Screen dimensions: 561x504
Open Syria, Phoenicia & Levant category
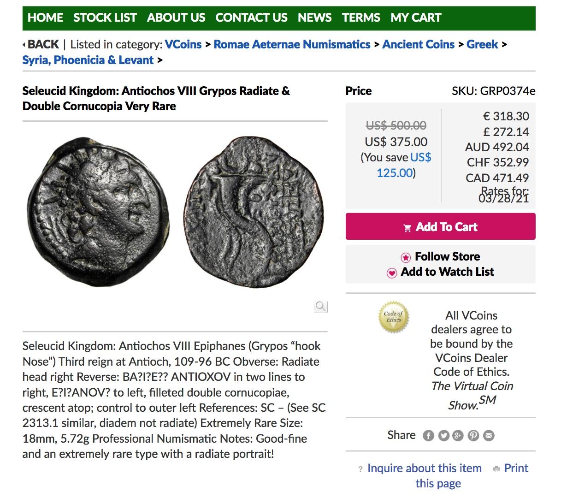coord(88,60)
